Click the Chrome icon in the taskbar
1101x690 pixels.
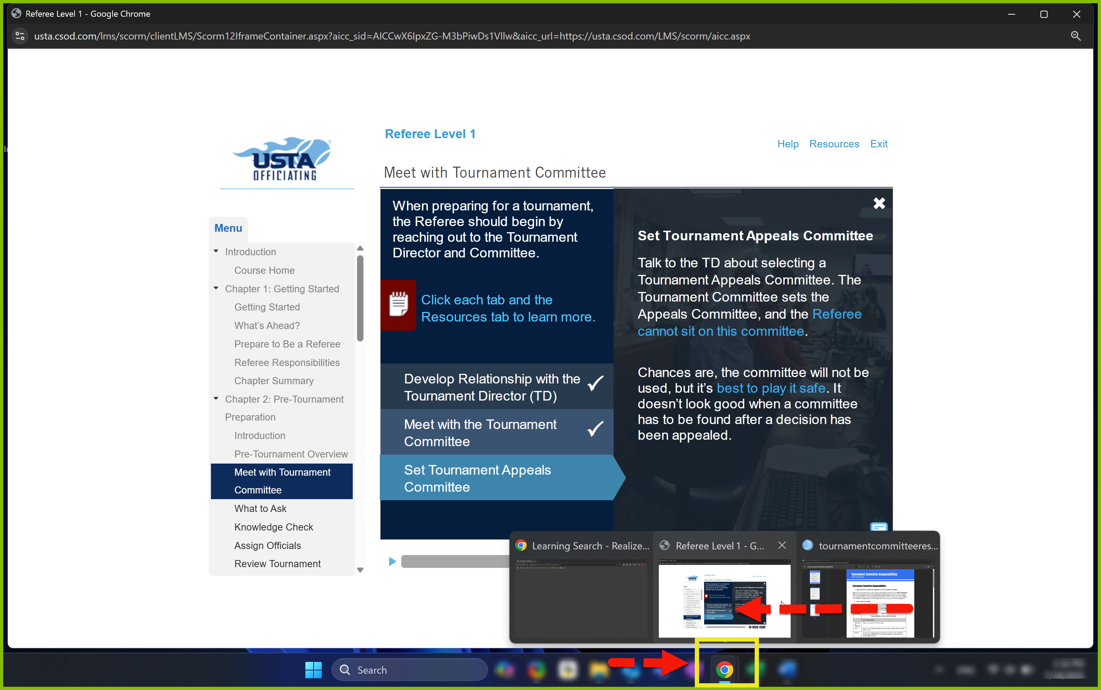[725, 669]
